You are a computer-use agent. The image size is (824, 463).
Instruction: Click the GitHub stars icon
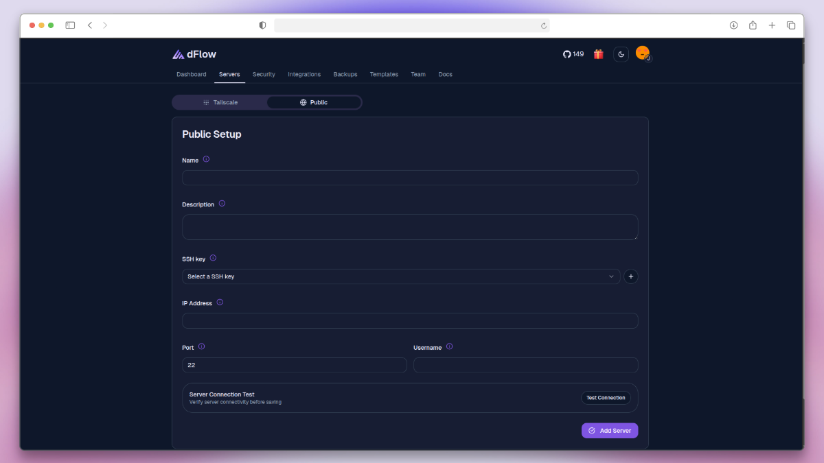(x=567, y=54)
